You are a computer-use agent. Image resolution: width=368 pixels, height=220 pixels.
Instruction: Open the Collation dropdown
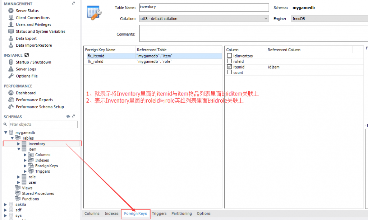(x=265, y=18)
